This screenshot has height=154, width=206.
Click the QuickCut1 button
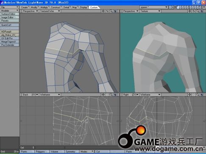click(x=9, y=25)
